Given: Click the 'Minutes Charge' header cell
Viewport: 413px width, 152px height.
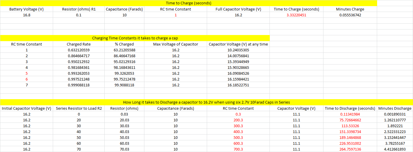Looking at the screenshot, I should click(350, 9).
